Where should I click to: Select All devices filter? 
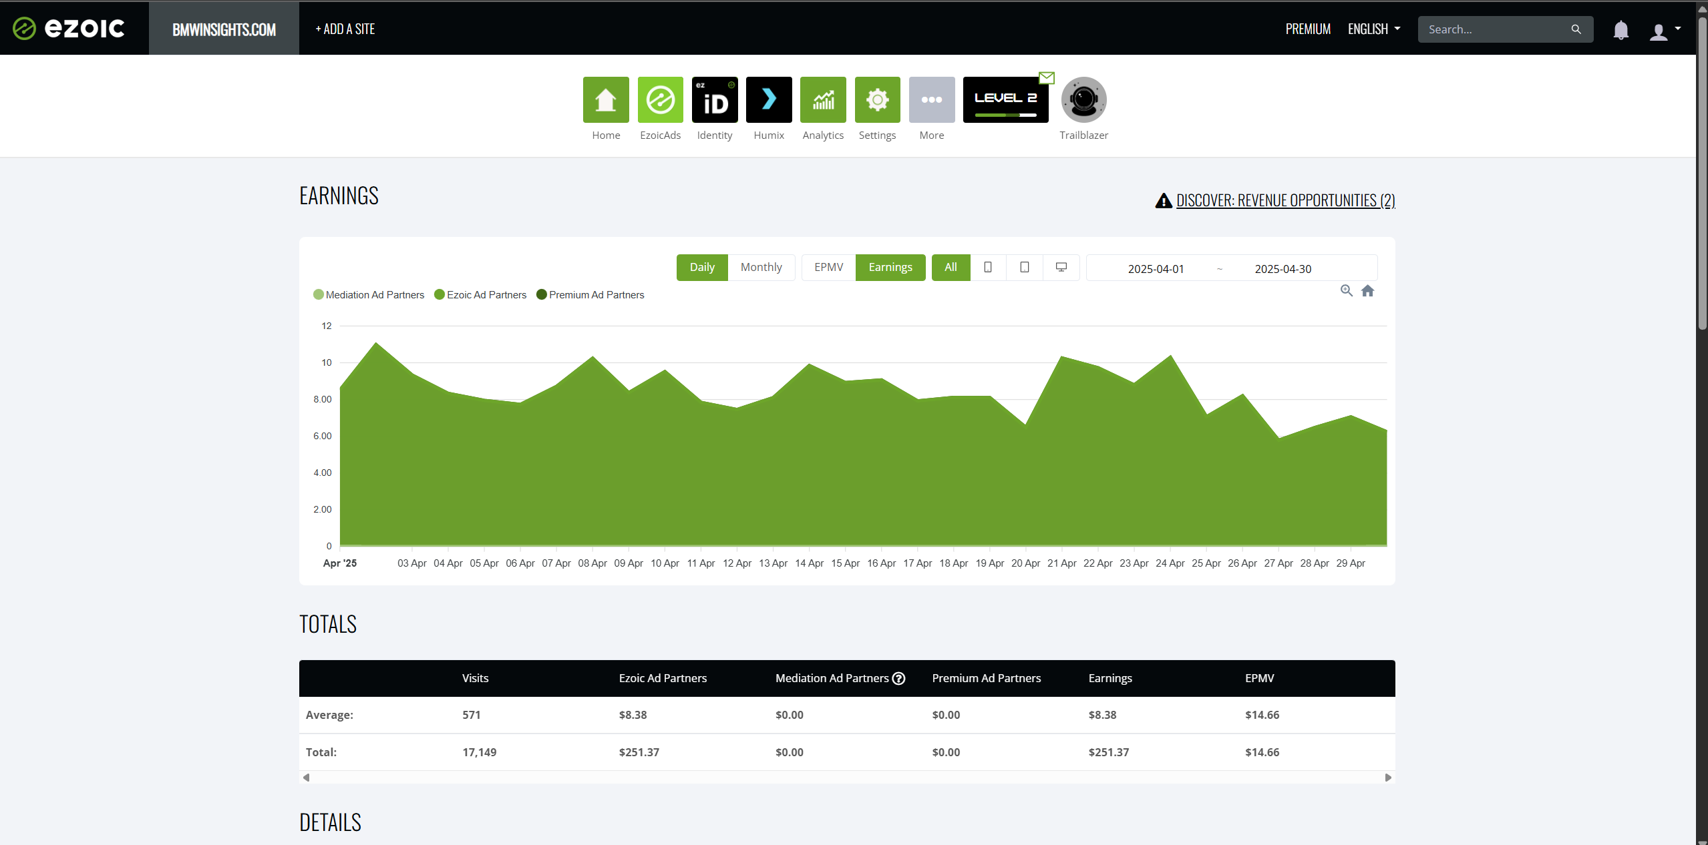[951, 267]
